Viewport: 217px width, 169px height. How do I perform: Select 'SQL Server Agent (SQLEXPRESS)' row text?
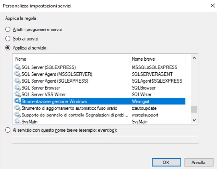[55, 81]
